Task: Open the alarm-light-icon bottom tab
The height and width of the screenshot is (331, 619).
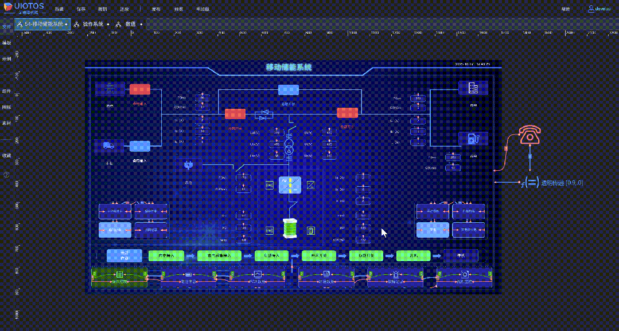Action: [395, 277]
